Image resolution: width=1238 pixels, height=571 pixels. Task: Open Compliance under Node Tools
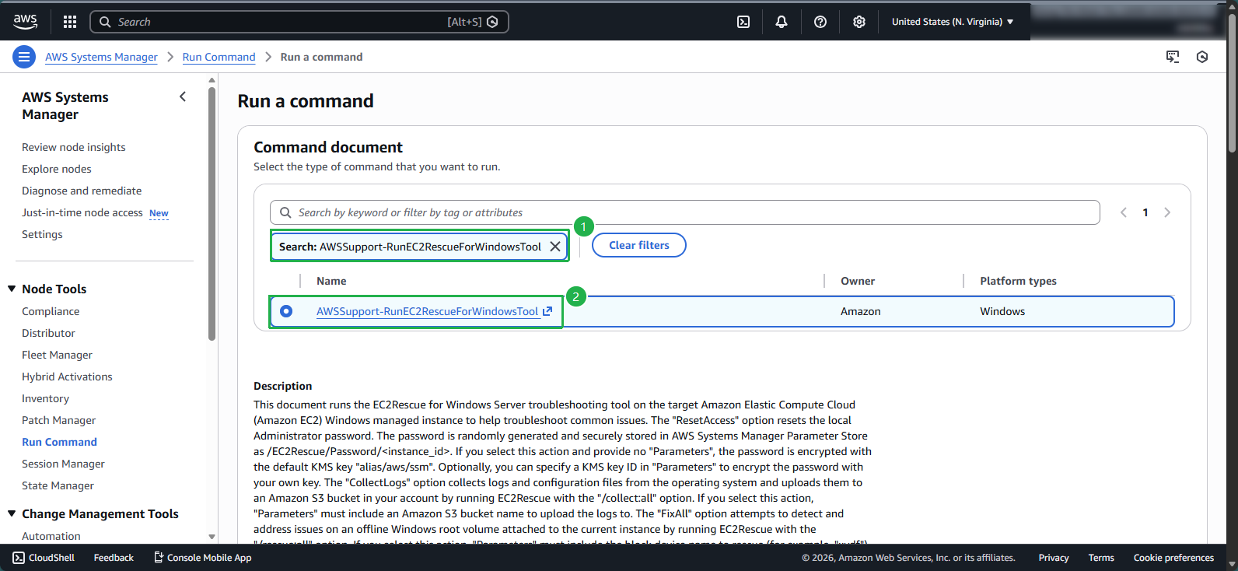click(51, 311)
